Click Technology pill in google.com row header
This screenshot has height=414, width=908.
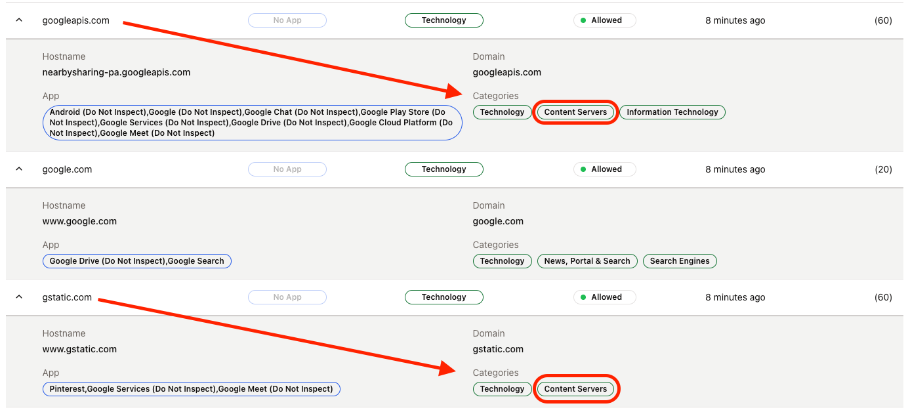pyautogui.click(x=444, y=169)
